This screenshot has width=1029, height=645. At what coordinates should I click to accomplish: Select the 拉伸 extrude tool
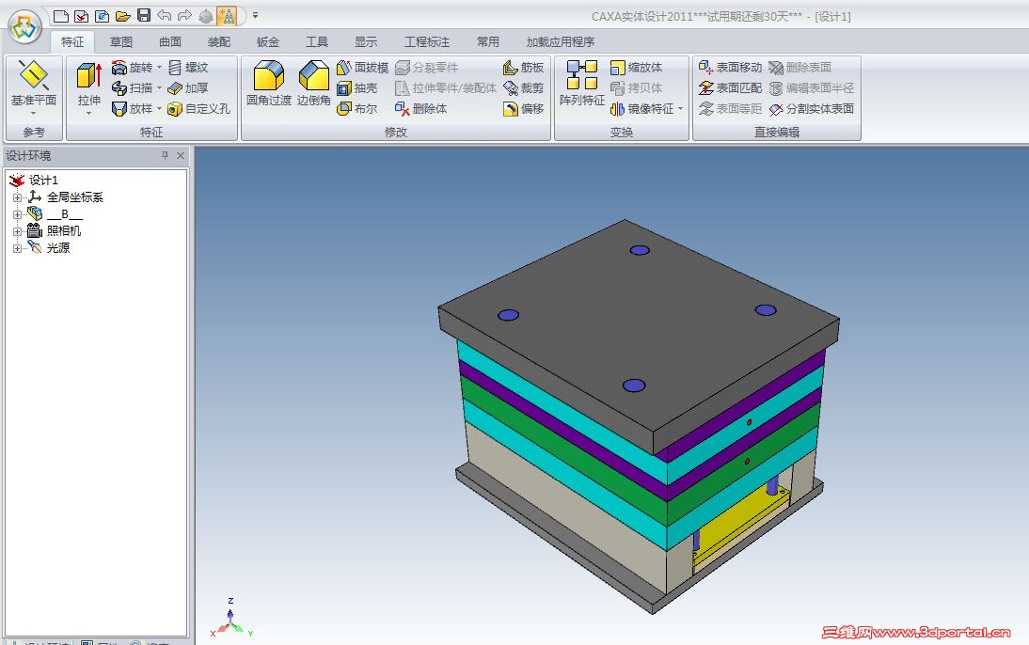[x=89, y=82]
